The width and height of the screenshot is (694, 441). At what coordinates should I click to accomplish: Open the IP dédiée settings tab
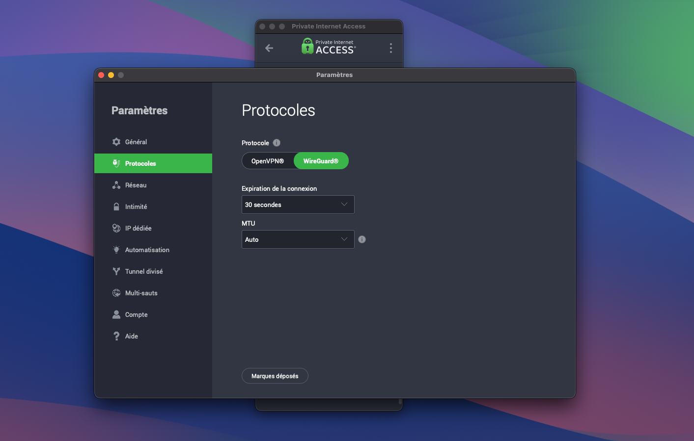click(x=153, y=228)
